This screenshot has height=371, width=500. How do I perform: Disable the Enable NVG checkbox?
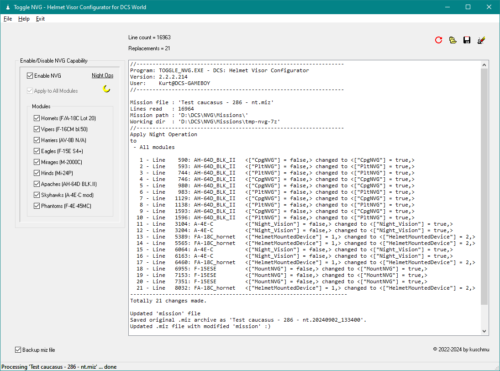click(x=30, y=75)
